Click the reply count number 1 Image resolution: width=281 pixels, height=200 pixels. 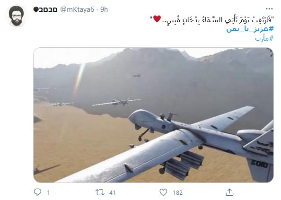(x=48, y=192)
